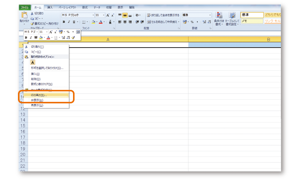The height and width of the screenshot is (185, 306).
Task: Click the ribbon Fill Color bucket
Action: pos(94,22)
